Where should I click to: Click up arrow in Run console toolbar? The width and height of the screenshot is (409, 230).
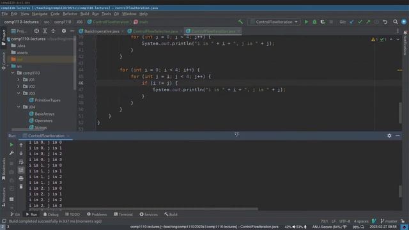coord(21,145)
